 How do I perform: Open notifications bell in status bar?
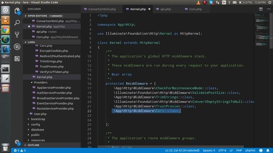(268, 150)
